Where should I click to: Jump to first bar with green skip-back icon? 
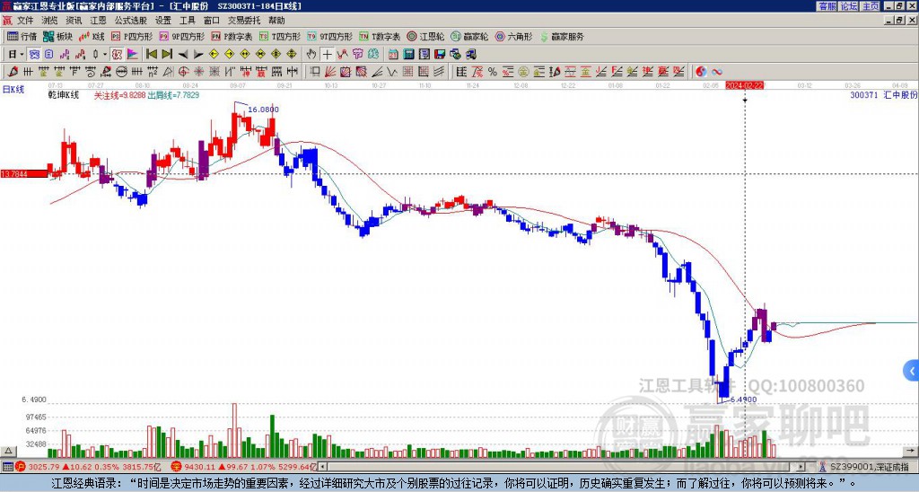(151, 55)
